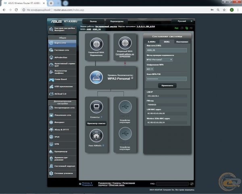Click the Обратная связь footer link
This screenshot has height=194, width=242.
click(117, 185)
